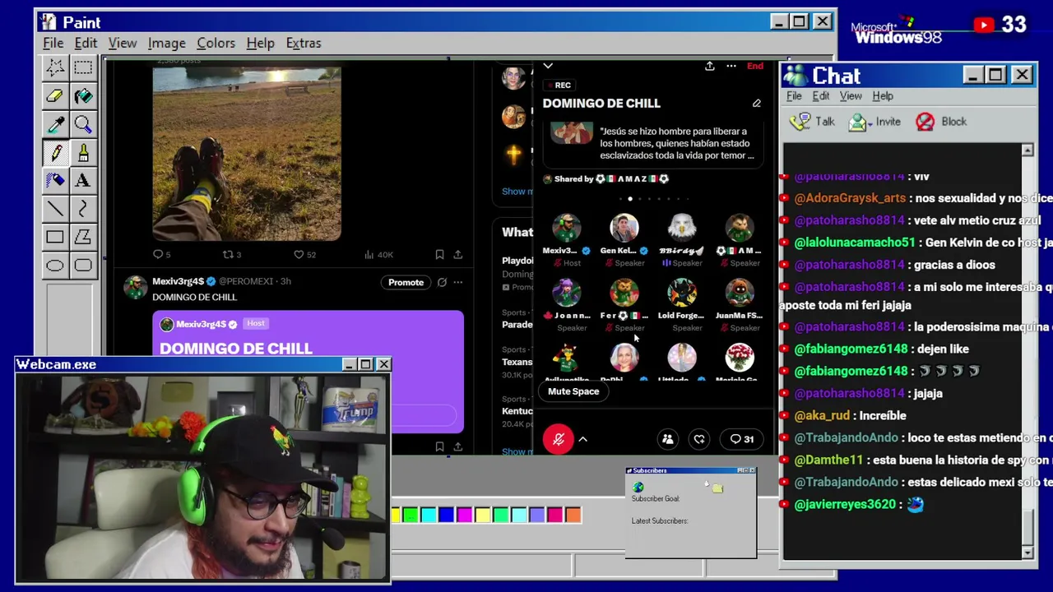Toggle the red microphone mute button
The height and width of the screenshot is (592, 1053).
point(559,439)
